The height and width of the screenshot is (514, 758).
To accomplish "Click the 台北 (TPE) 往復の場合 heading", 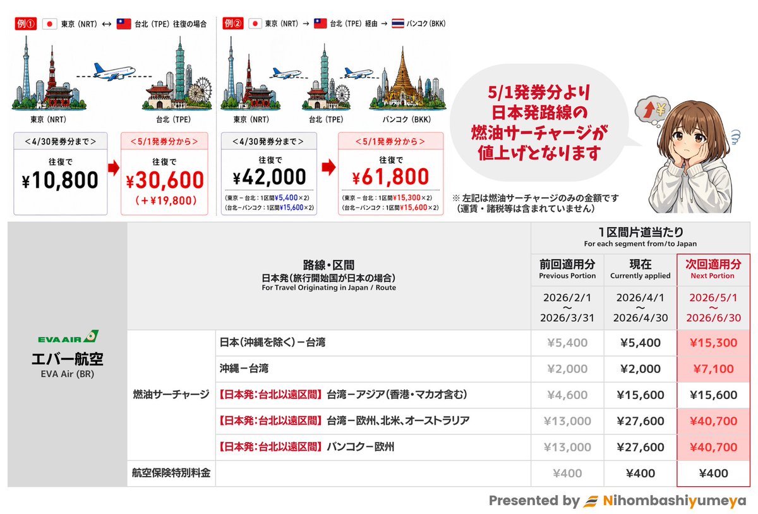I will point(171,24).
